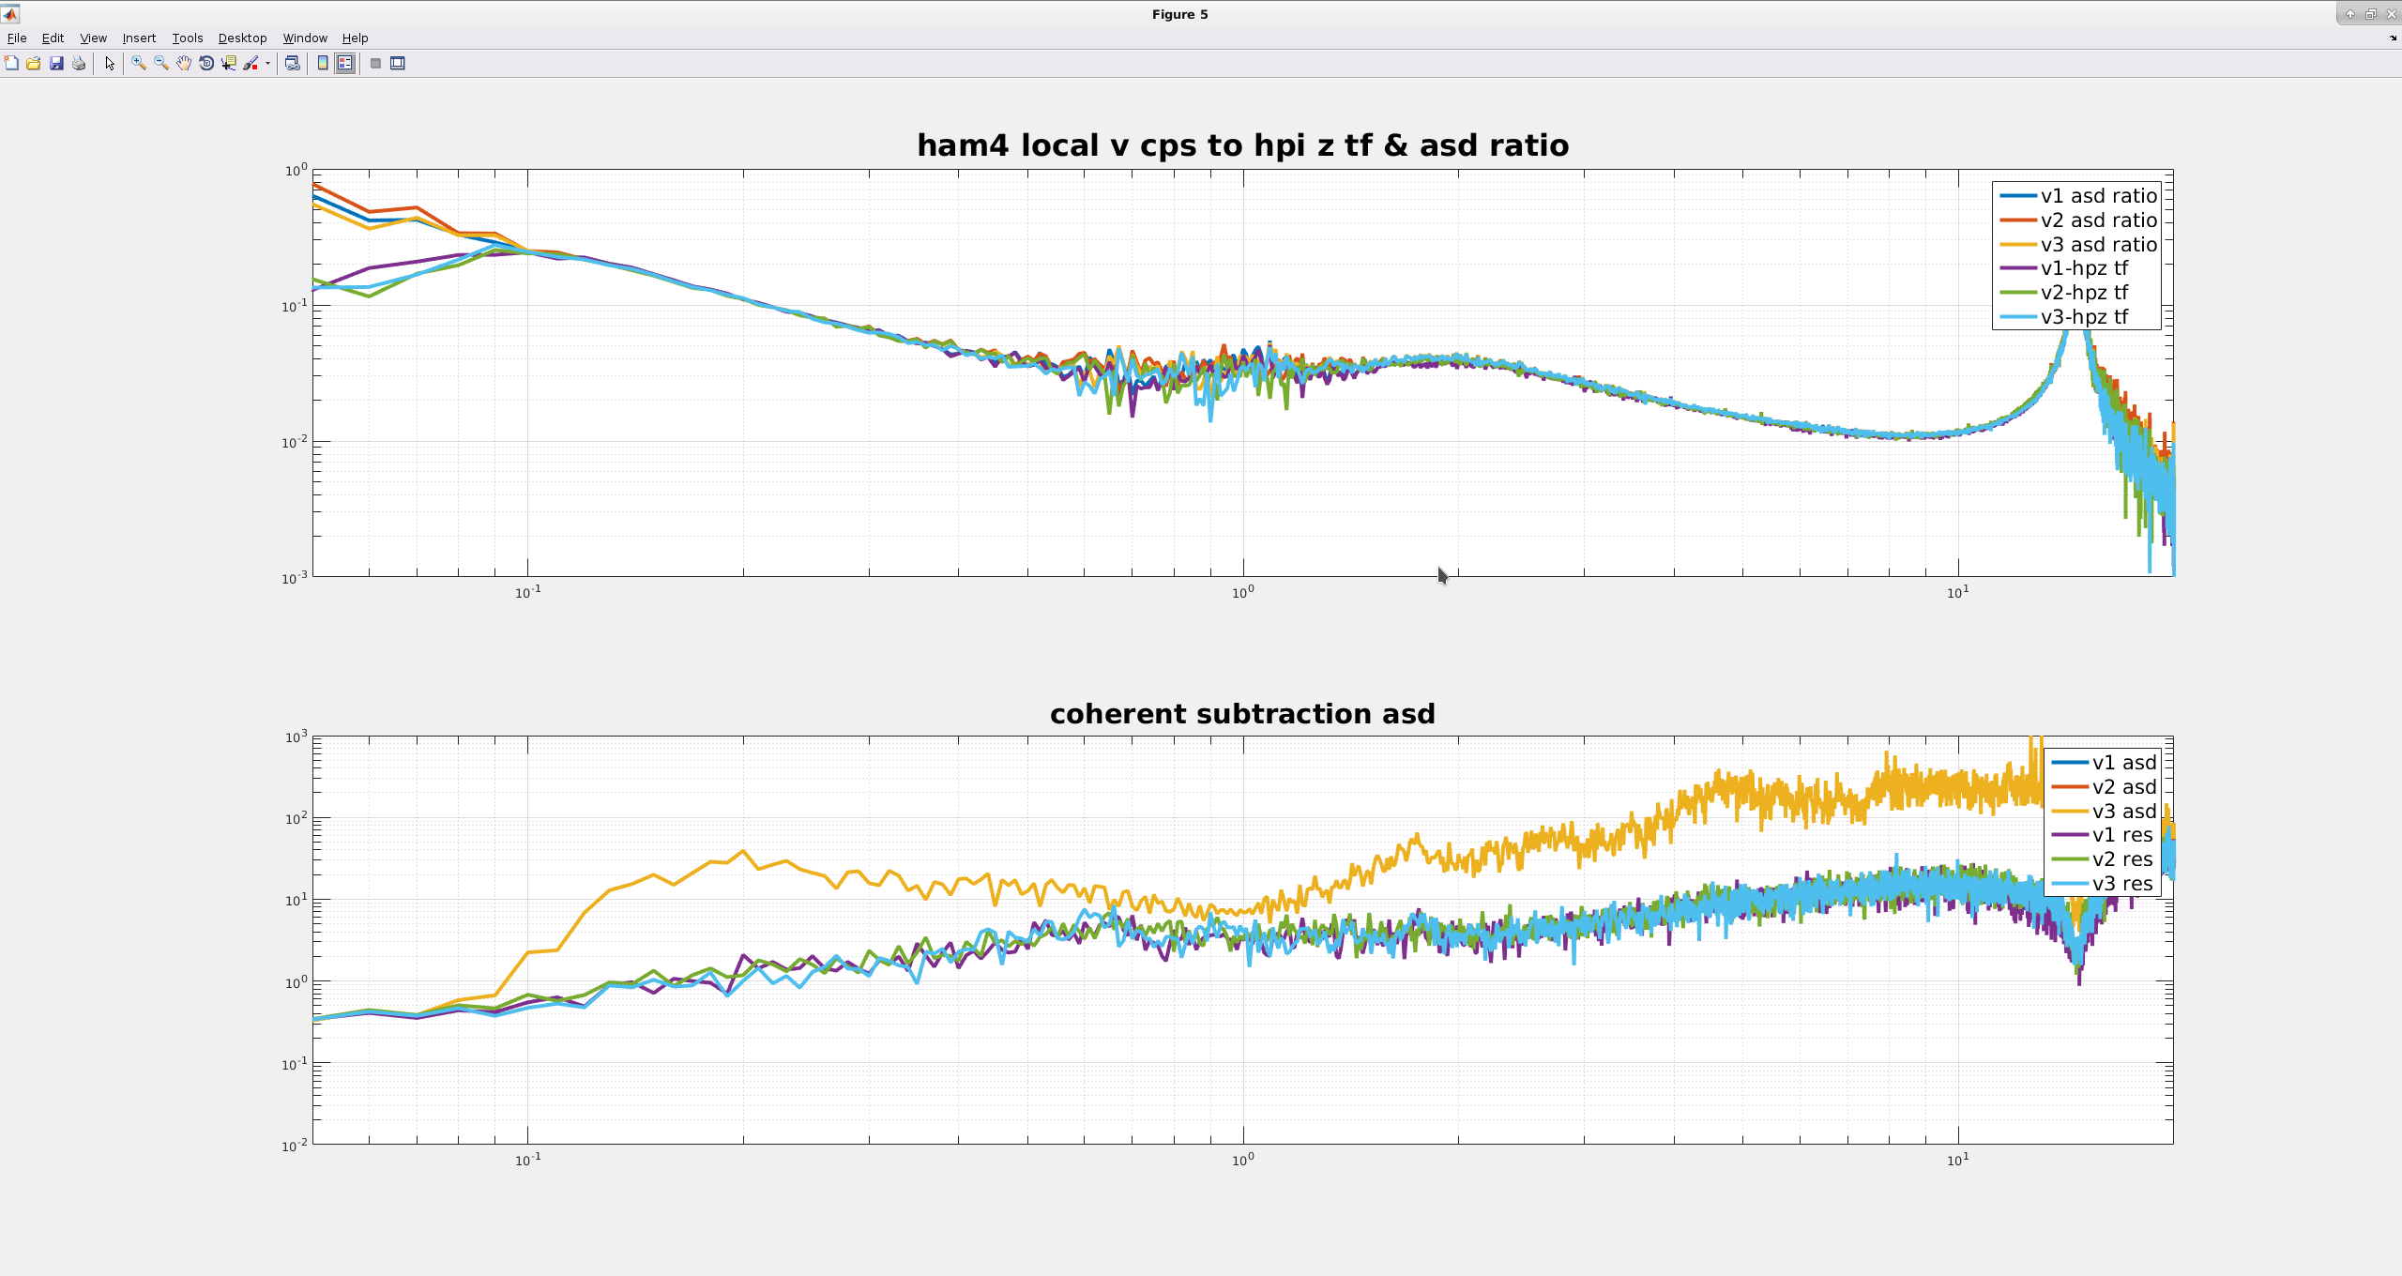Open the Window menu
This screenshot has width=2402, height=1276.
point(305,38)
